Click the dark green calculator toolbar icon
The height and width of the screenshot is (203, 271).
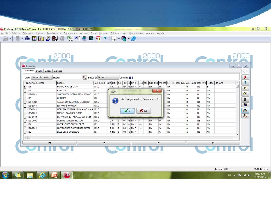tap(91, 39)
